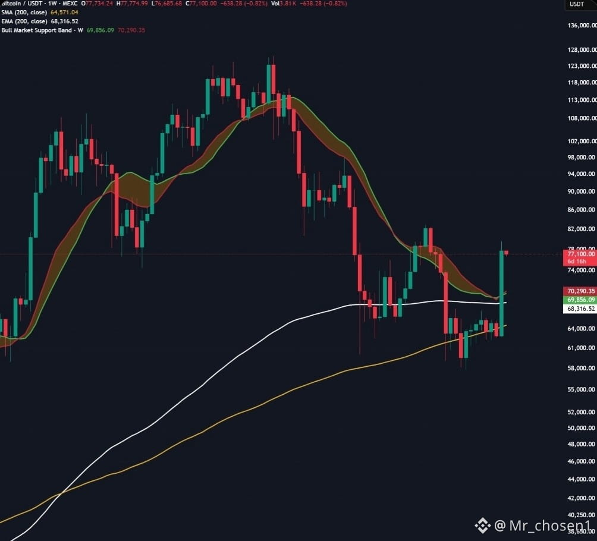Click the 136,000.00 price scale label
This screenshot has width=597, height=541.
[x=582, y=26]
